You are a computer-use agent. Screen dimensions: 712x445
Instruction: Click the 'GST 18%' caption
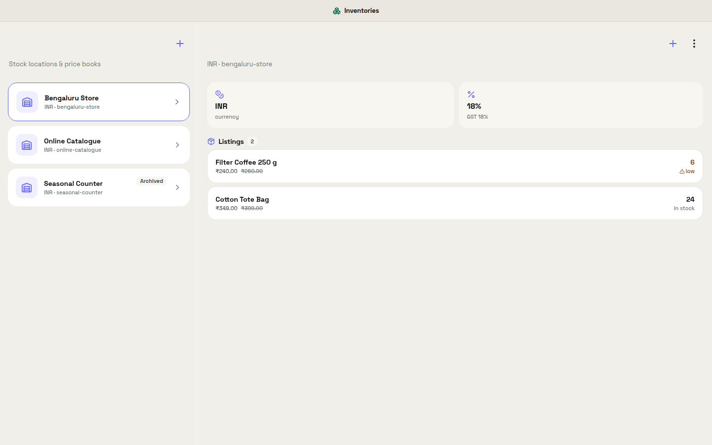tap(477, 117)
